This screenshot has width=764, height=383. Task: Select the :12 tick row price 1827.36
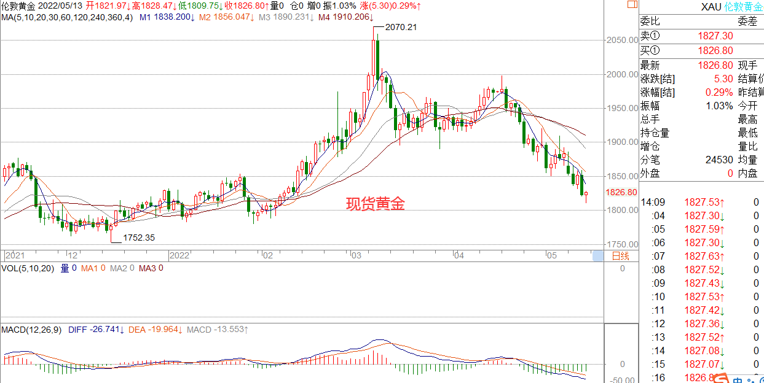click(704, 323)
